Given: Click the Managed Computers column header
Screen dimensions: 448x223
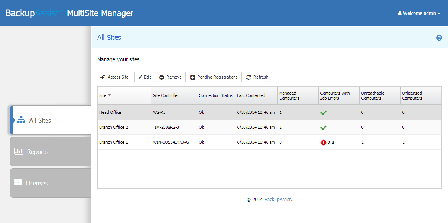Looking at the screenshot, I should [298, 95].
